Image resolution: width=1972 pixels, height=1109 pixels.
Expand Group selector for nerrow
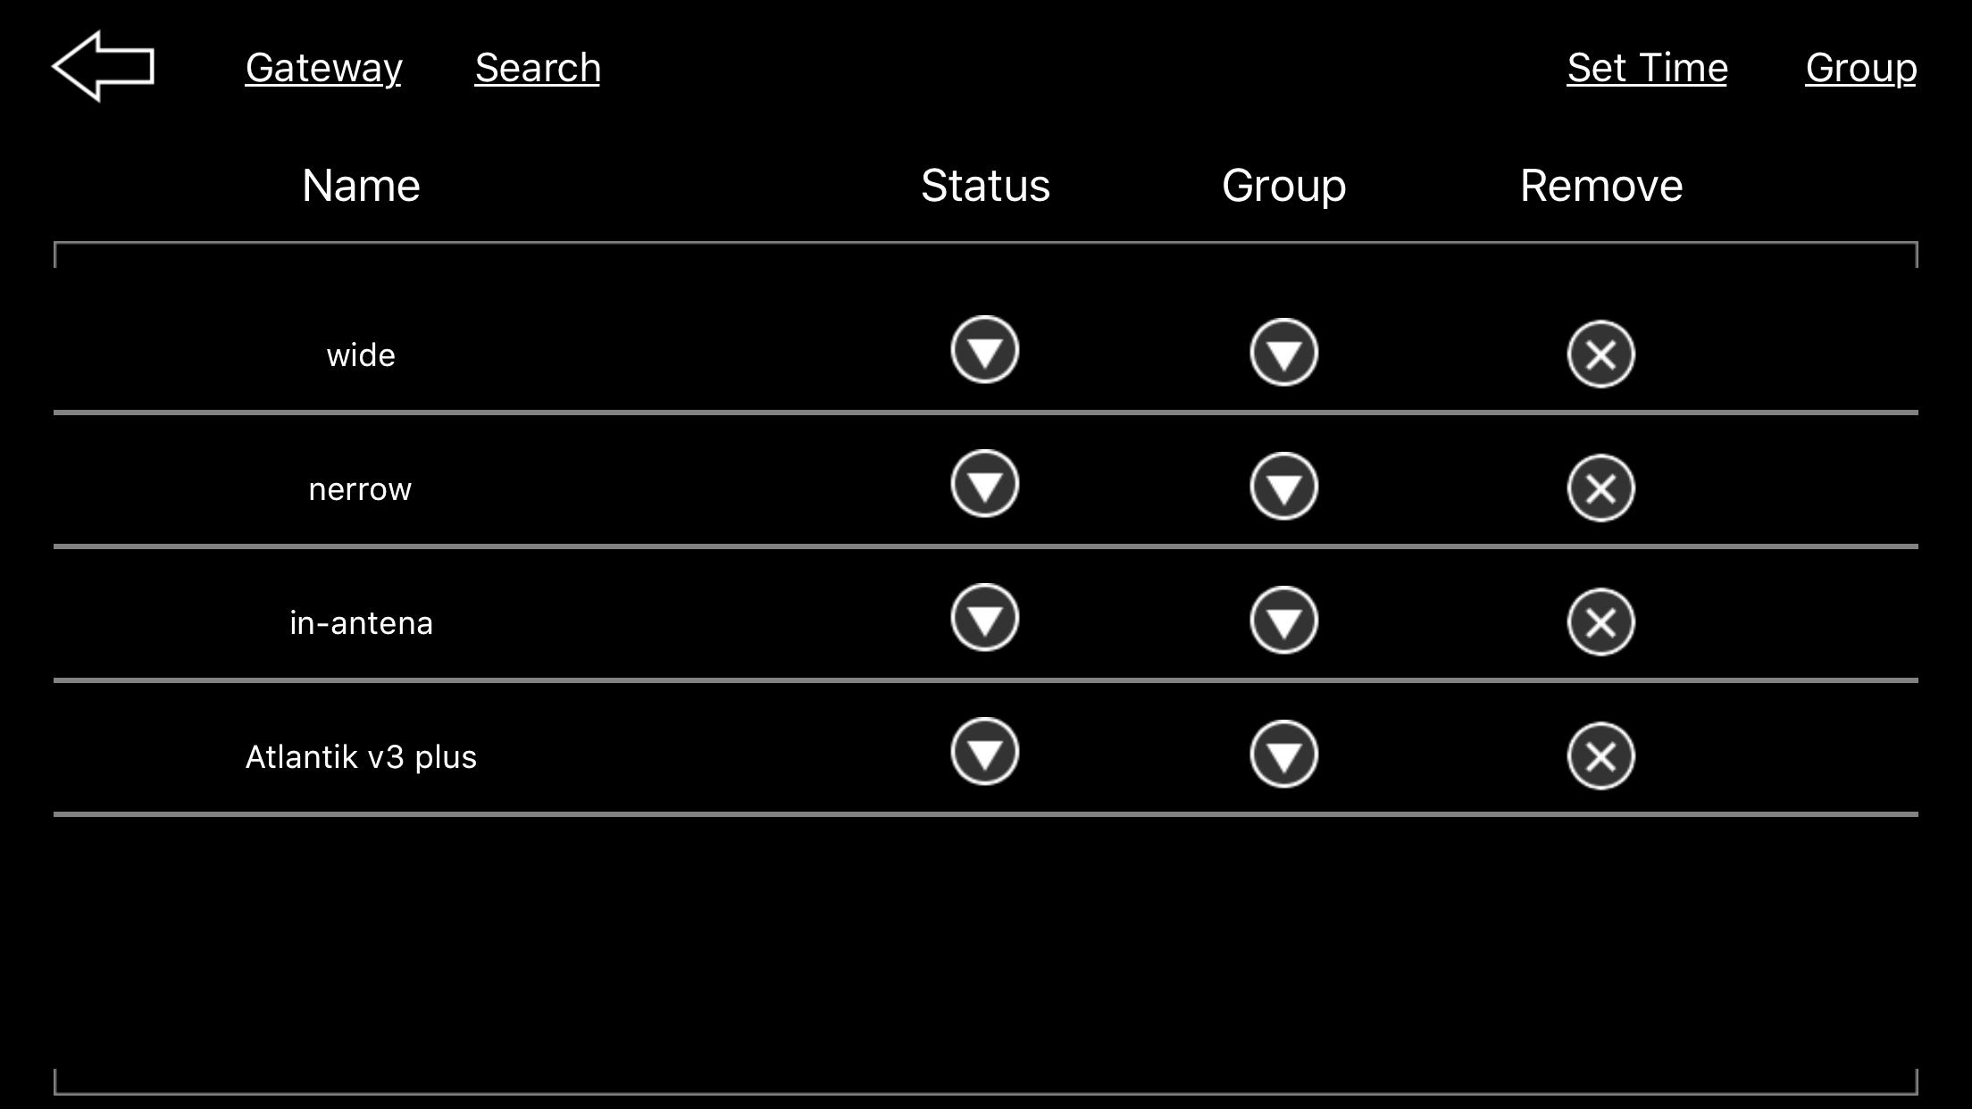(1283, 487)
